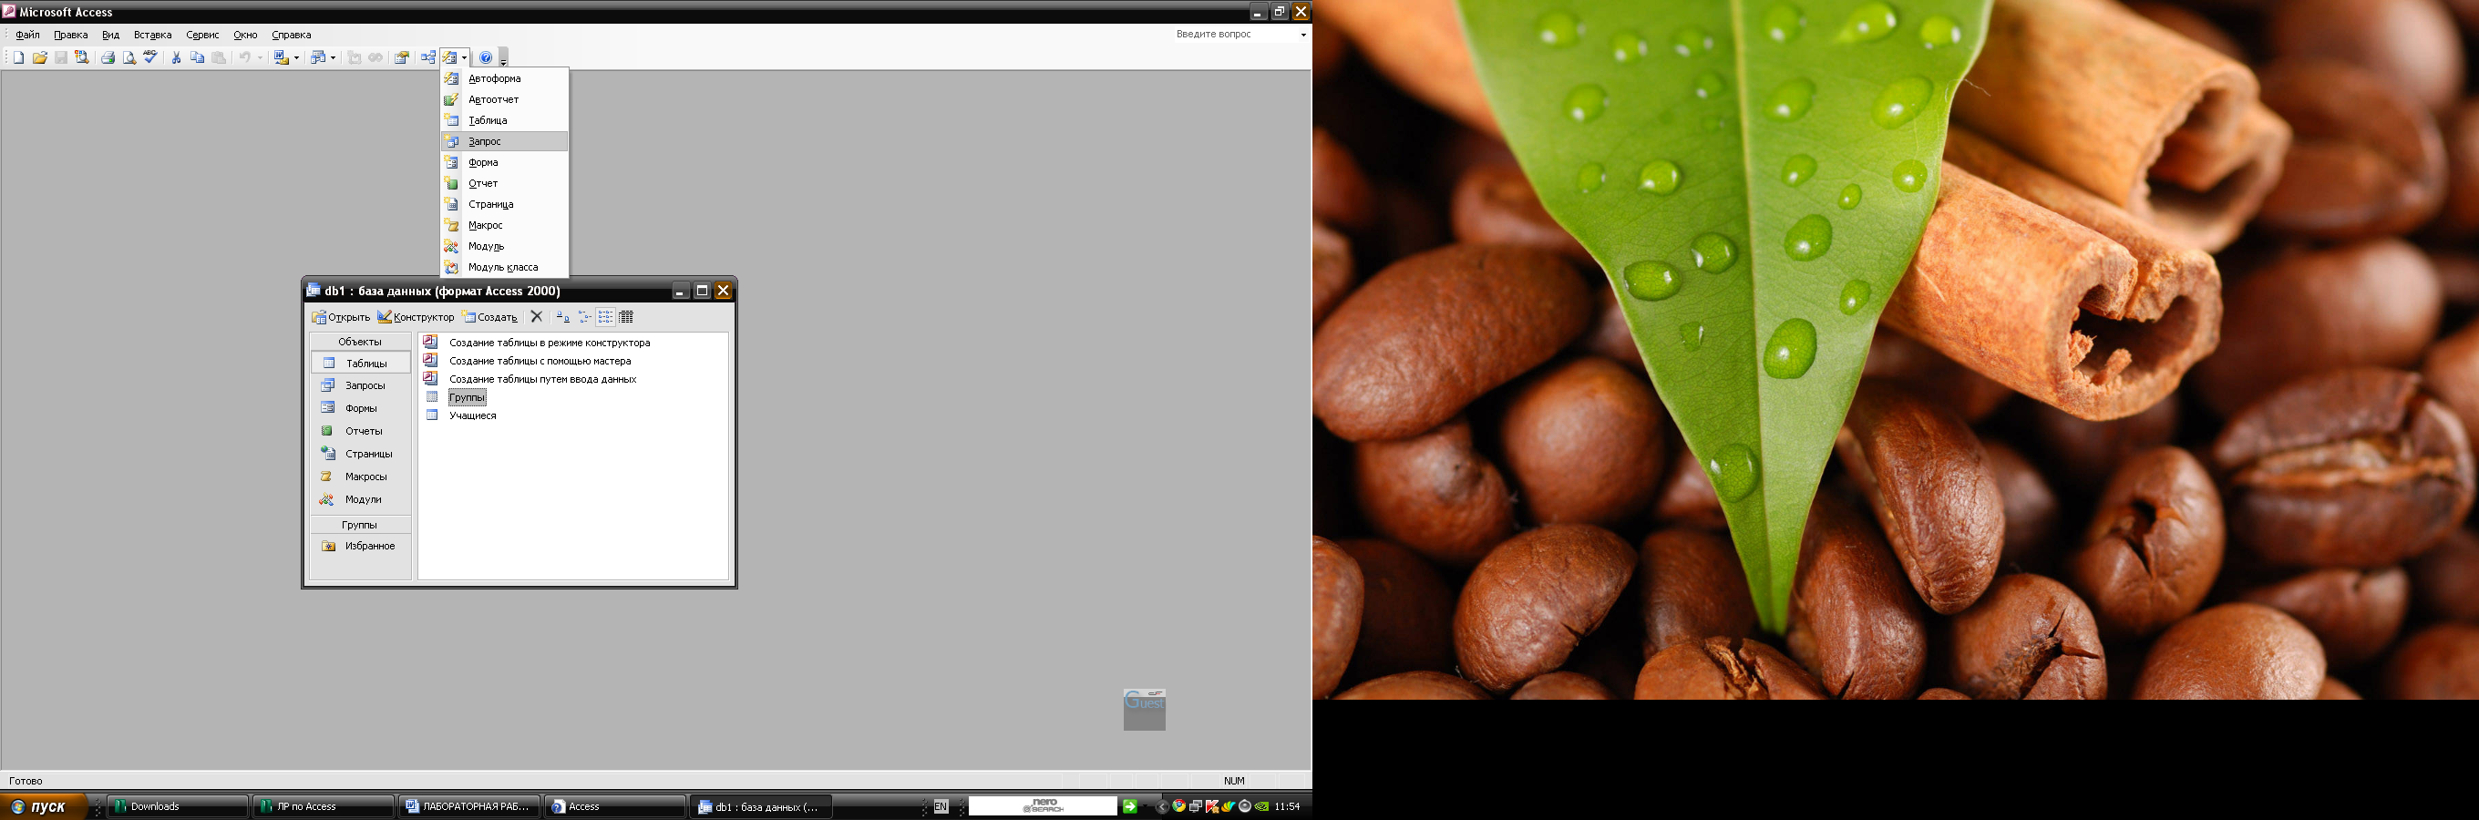
Task: Click the Analyze table icon
Action: click(x=319, y=57)
